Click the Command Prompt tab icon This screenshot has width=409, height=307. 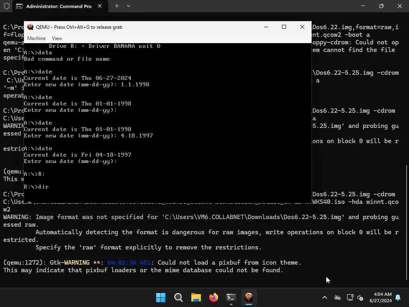(x=19, y=6)
